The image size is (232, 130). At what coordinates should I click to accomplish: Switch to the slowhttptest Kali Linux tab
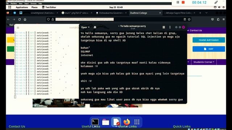tap(42, 13)
